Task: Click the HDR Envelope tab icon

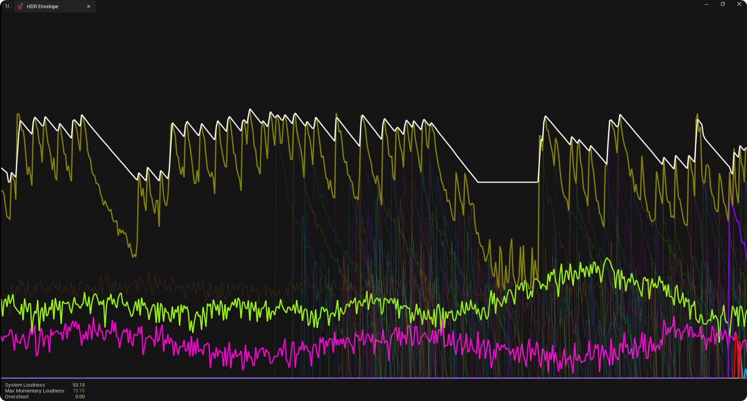Action: (21, 7)
